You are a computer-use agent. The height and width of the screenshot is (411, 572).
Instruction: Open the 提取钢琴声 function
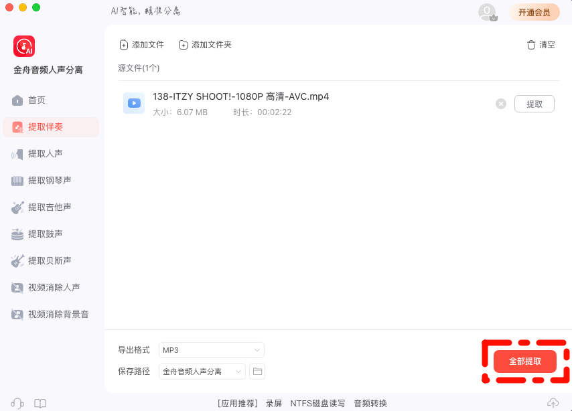pyautogui.click(x=51, y=181)
